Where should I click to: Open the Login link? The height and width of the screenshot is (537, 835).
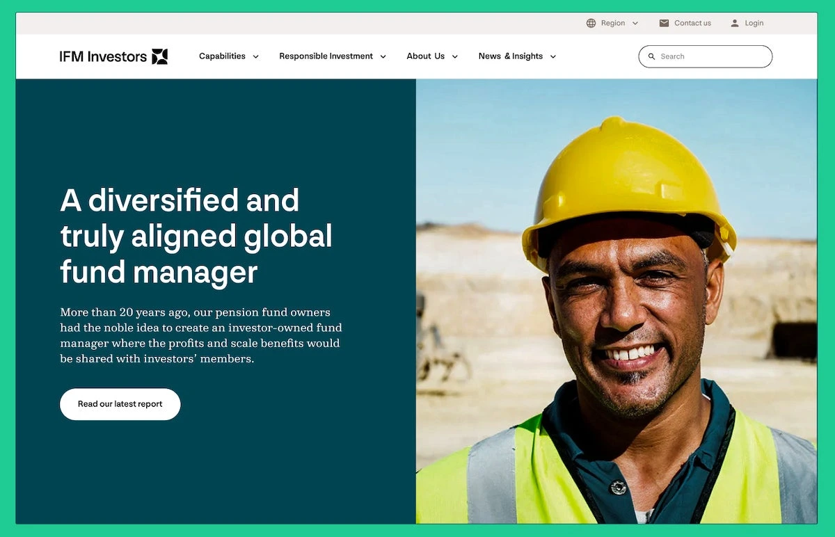[x=754, y=23]
